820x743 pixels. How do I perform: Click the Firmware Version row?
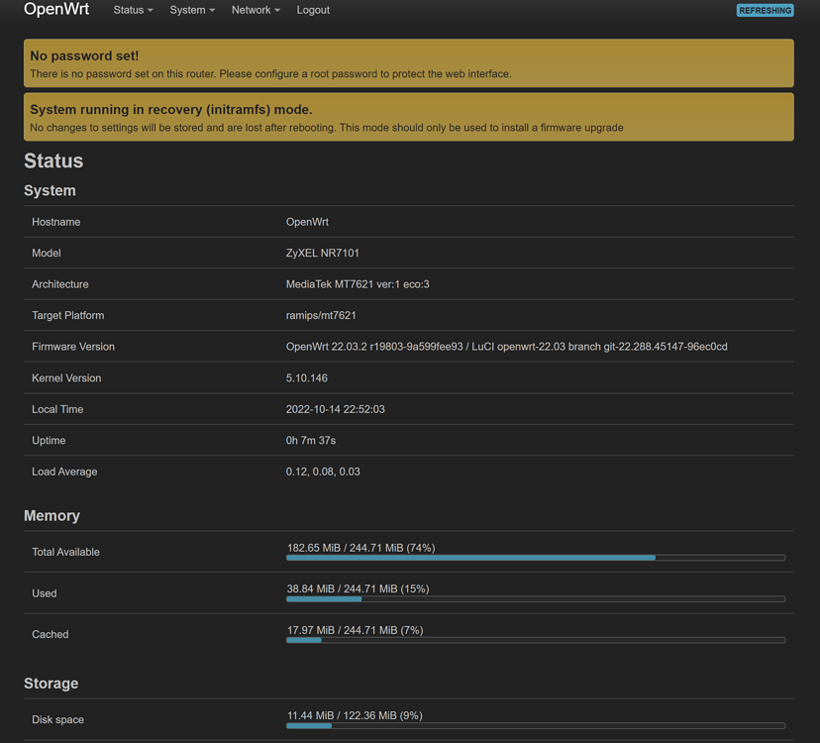[x=410, y=347]
